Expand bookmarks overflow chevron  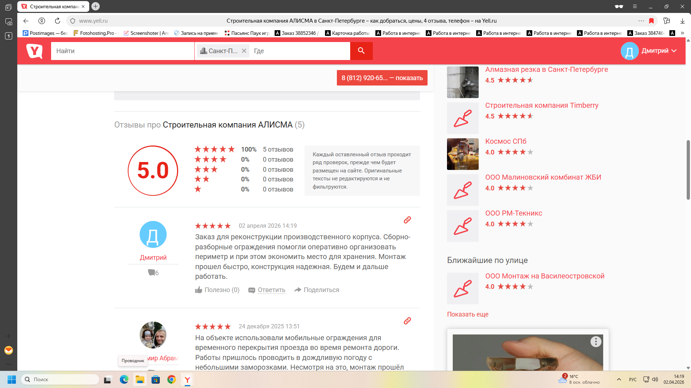[682, 33]
